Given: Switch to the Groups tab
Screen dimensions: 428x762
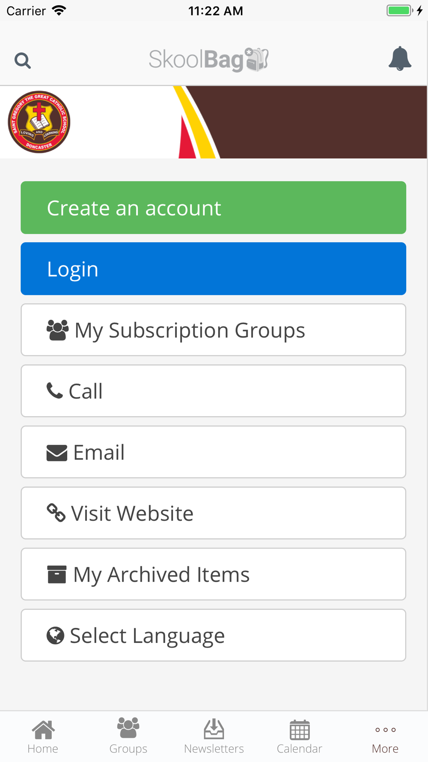Looking at the screenshot, I should tap(128, 737).
